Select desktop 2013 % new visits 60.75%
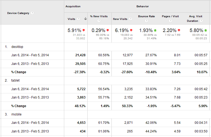The width and height of the screenshot is (211, 137). click(104, 64)
